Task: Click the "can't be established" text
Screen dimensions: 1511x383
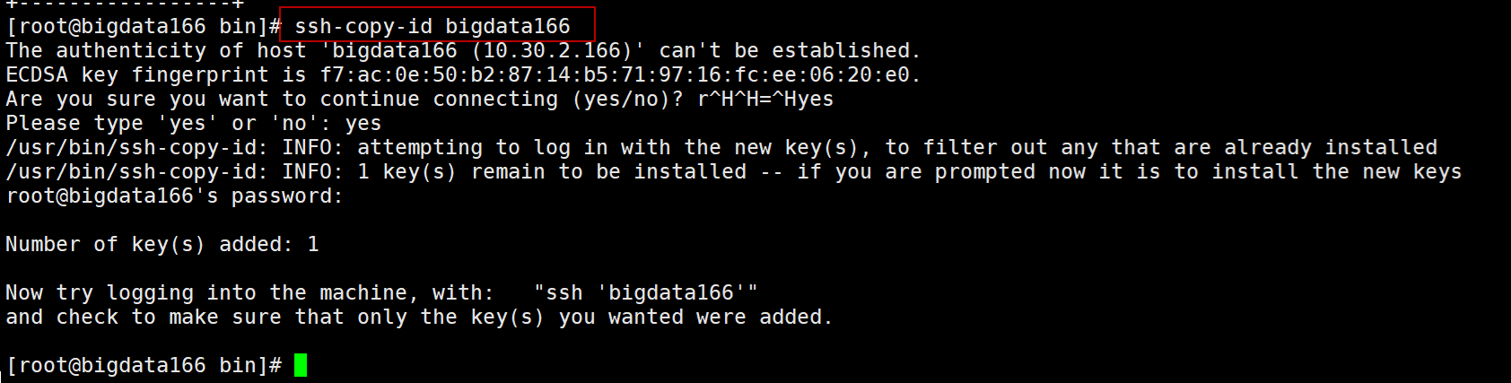Action: click(x=790, y=50)
